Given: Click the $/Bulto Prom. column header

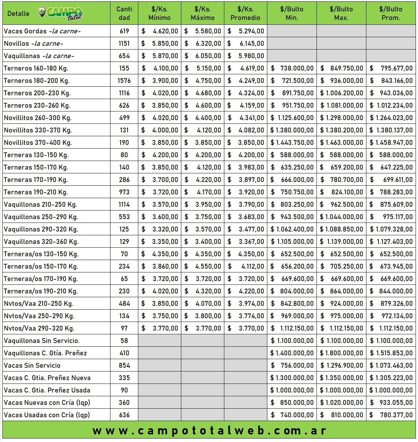Looking at the screenshot, I should 390,13.
